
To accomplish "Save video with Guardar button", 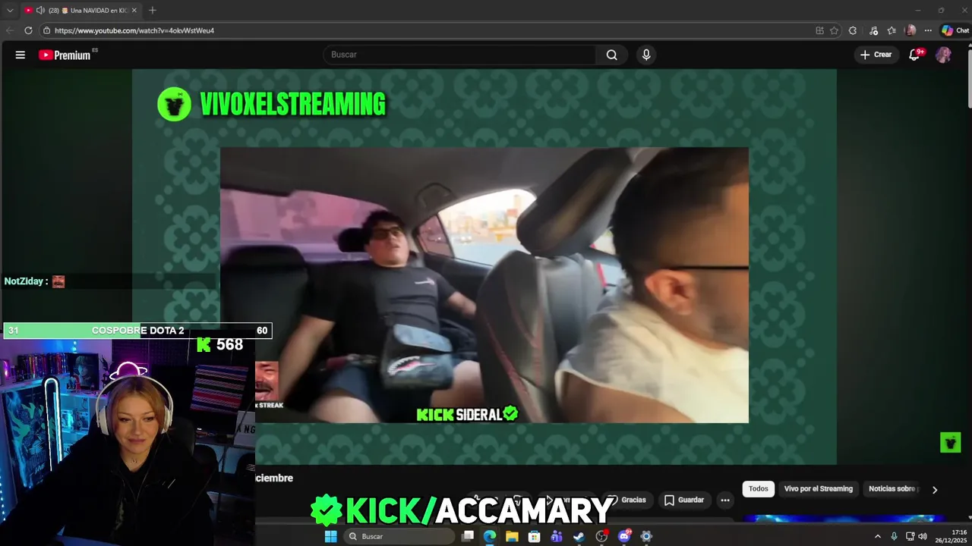I will 684,500.
